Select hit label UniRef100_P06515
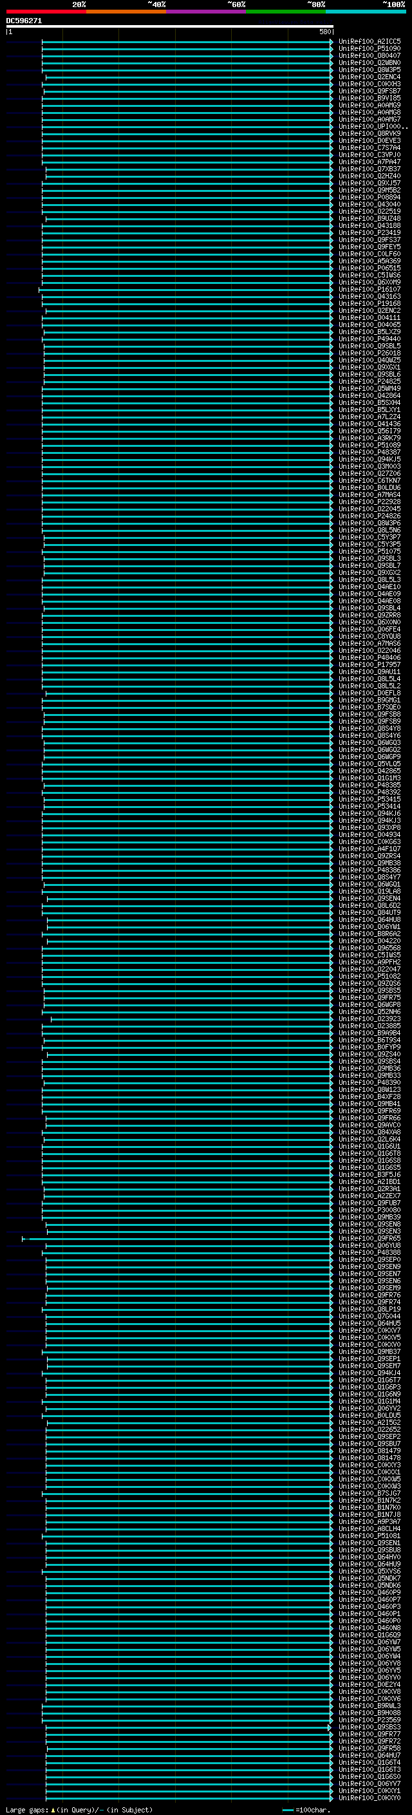Image resolution: width=412 pixels, height=1815 pixels. point(370,268)
